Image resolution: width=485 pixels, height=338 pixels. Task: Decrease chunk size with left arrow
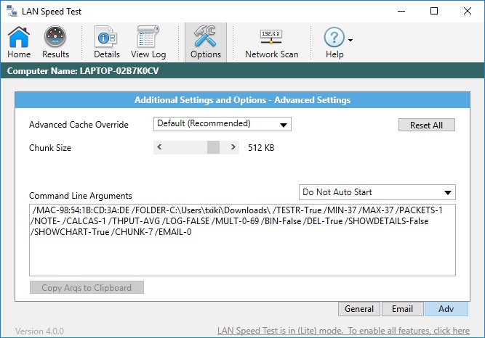tap(159, 147)
